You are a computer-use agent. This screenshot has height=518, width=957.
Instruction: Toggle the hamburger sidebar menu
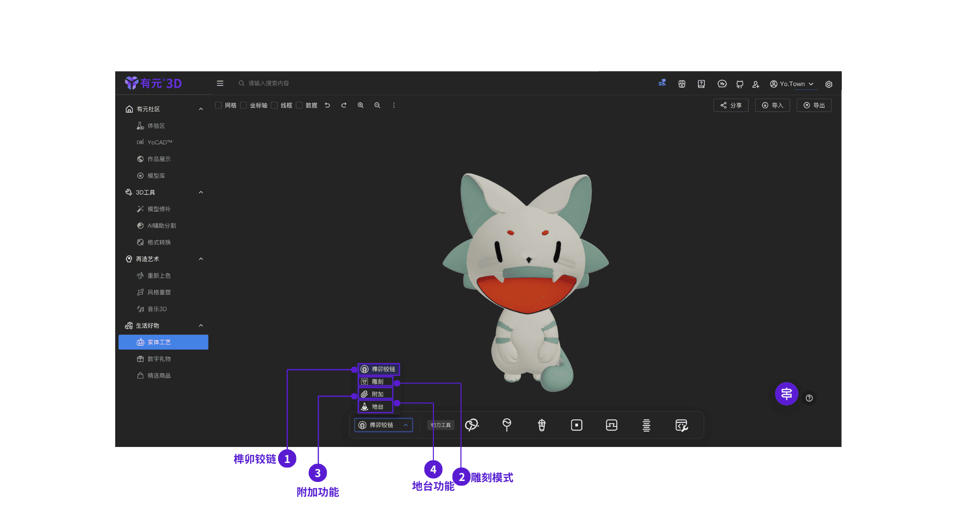point(220,84)
